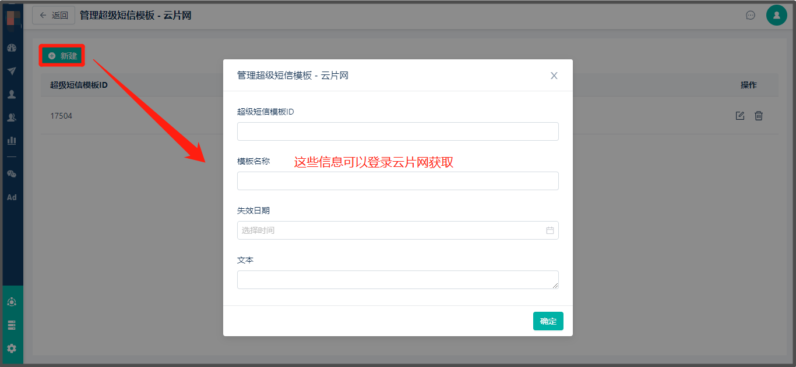The width and height of the screenshot is (796, 367).
Task: Close the dialog with the X icon
Action: [x=554, y=76]
